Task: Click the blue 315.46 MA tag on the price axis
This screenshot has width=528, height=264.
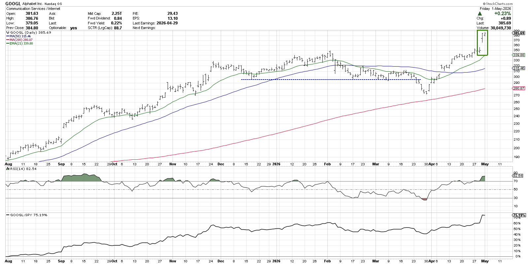Action: [x=518, y=68]
